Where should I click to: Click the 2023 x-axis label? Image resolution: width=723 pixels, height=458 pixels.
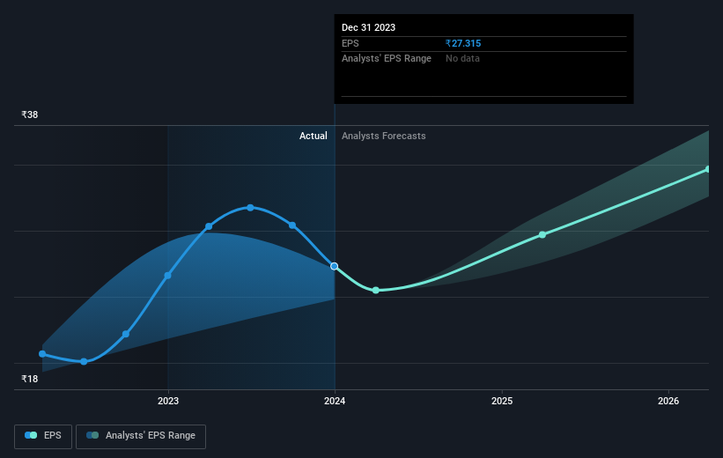pyautogui.click(x=168, y=401)
